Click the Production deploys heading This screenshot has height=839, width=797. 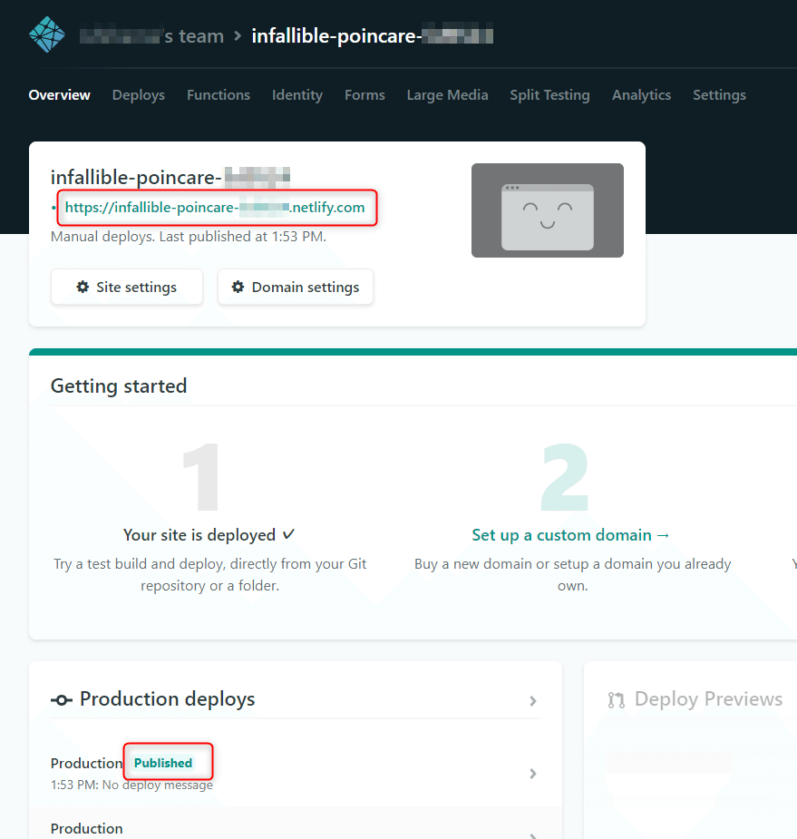[x=168, y=699]
